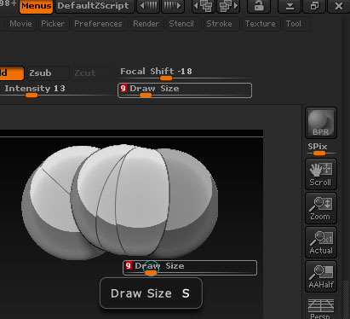Click the restore window icon
This screenshot has width=350, height=319.
(x=314, y=6)
